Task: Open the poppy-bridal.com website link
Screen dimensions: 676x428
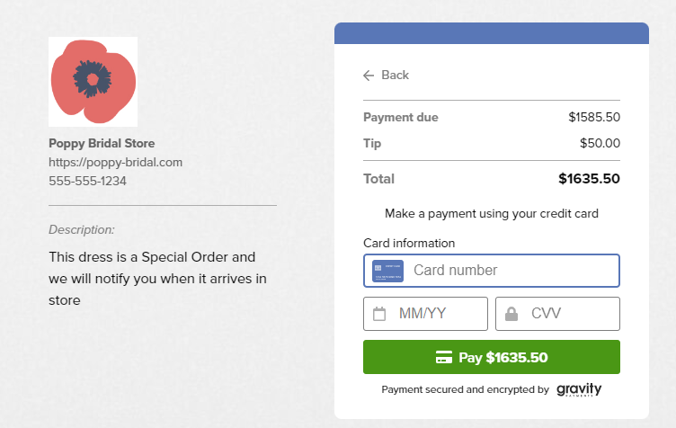Action: [x=116, y=163]
